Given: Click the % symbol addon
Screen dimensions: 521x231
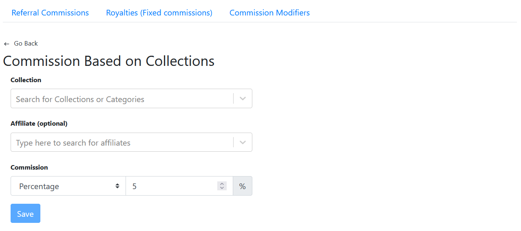Looking at the screenshot, I should [243, 186].
